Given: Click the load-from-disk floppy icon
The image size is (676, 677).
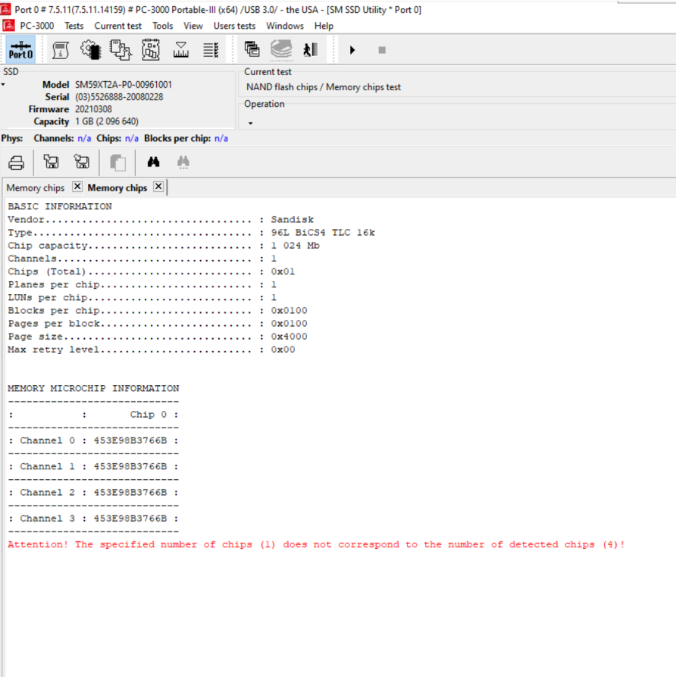Looking at the screenshot, I should 51,162.
